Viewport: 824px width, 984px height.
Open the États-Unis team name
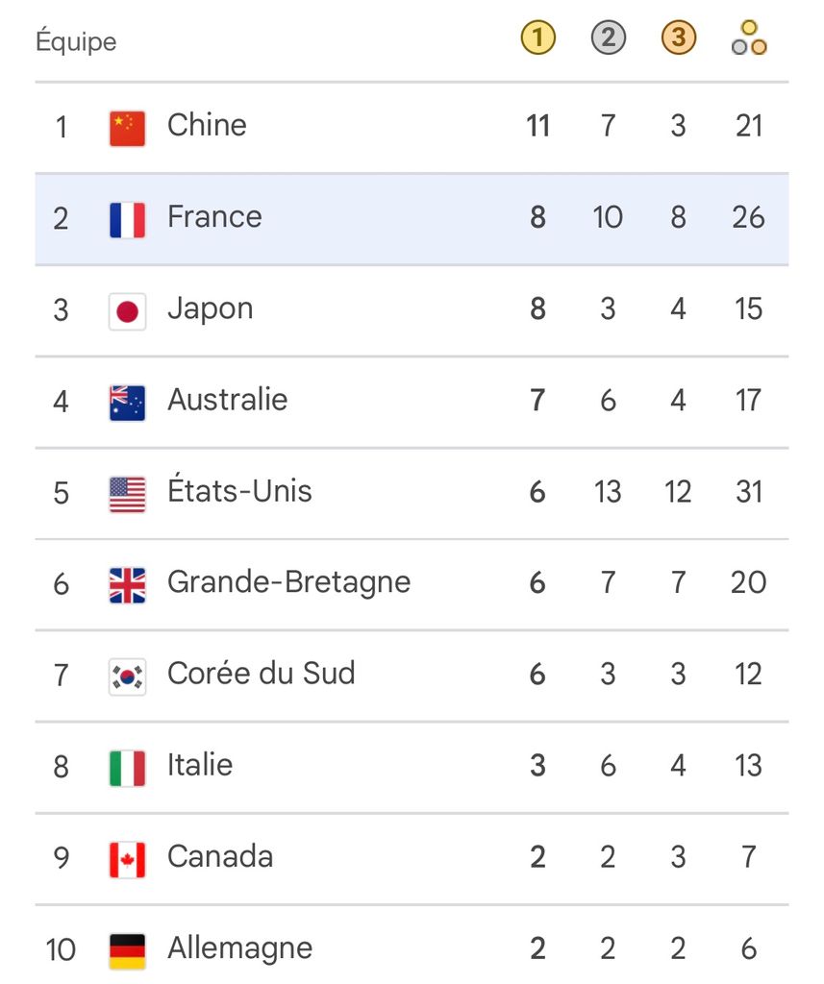click(239, 489)
